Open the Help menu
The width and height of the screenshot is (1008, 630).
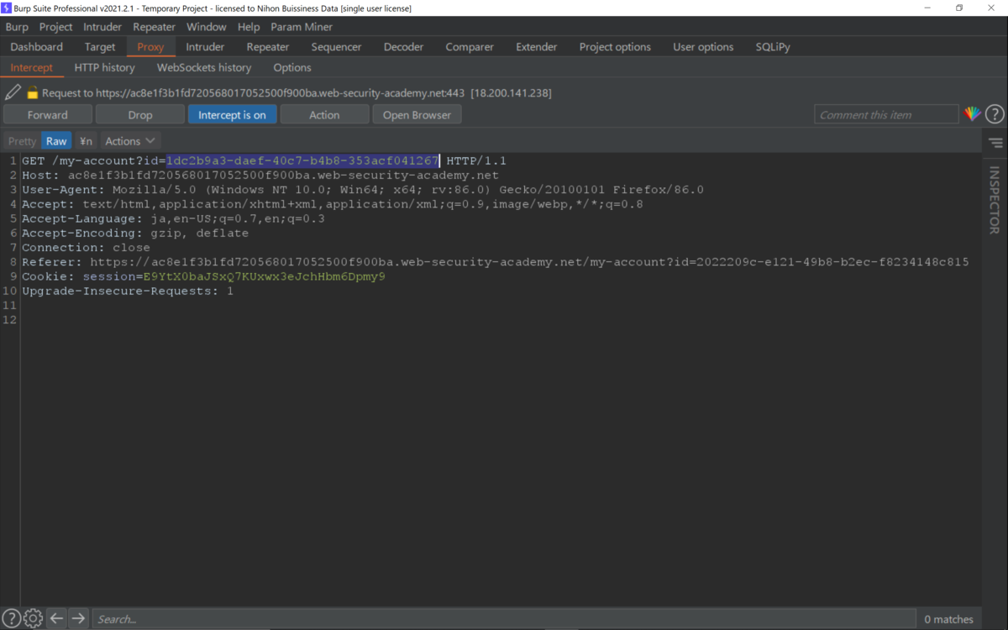[249, 27]
